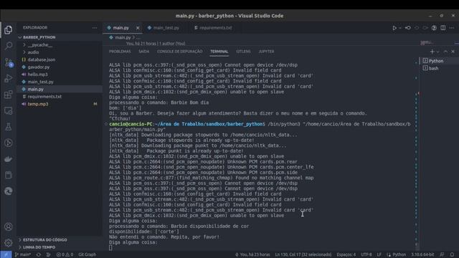
Task: Open notifications bell in status bar
Action: [453, 254]
